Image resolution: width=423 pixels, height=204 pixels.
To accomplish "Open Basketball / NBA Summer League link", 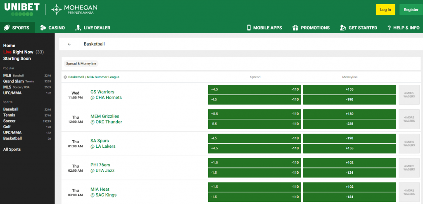I will (x=94, y=77).
